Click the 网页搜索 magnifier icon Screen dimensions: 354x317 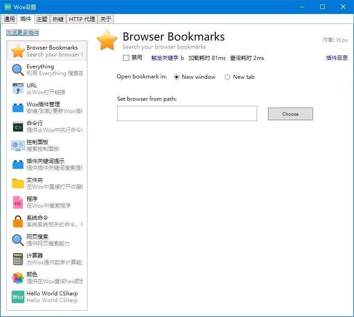(18, 240)
